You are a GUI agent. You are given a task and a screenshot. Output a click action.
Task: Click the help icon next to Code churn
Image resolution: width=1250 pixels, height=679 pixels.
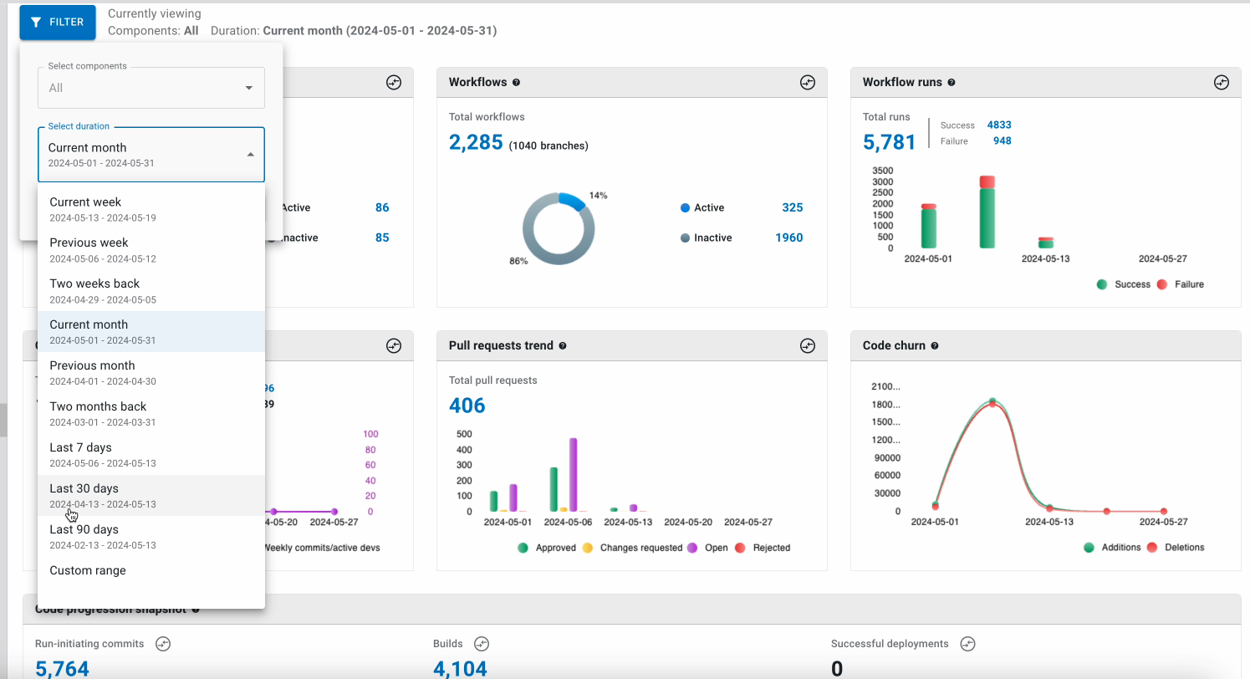click(x=934, y=345)
